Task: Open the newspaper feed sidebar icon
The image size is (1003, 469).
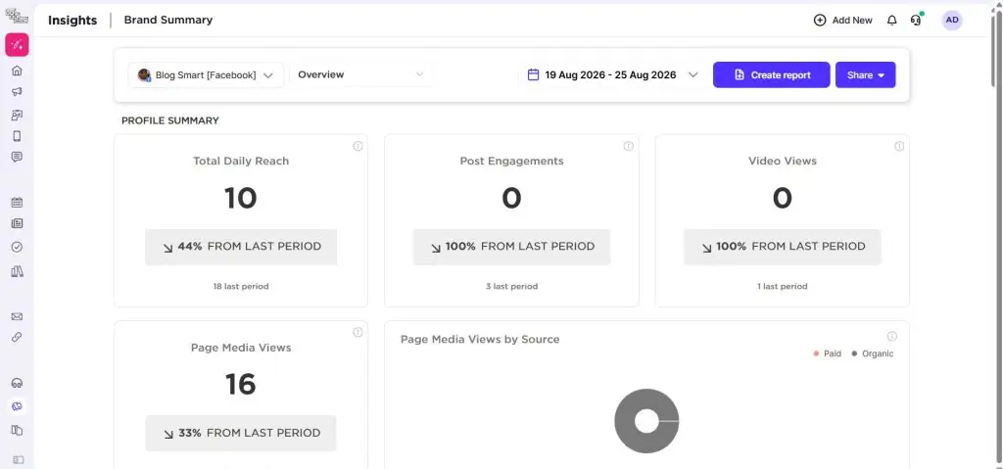Action: (x=18, y=224)
